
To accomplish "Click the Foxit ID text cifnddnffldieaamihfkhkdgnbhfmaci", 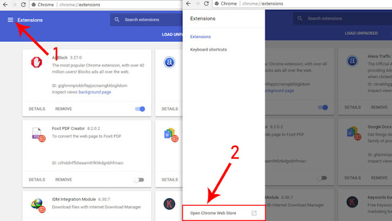I will 91,163.
